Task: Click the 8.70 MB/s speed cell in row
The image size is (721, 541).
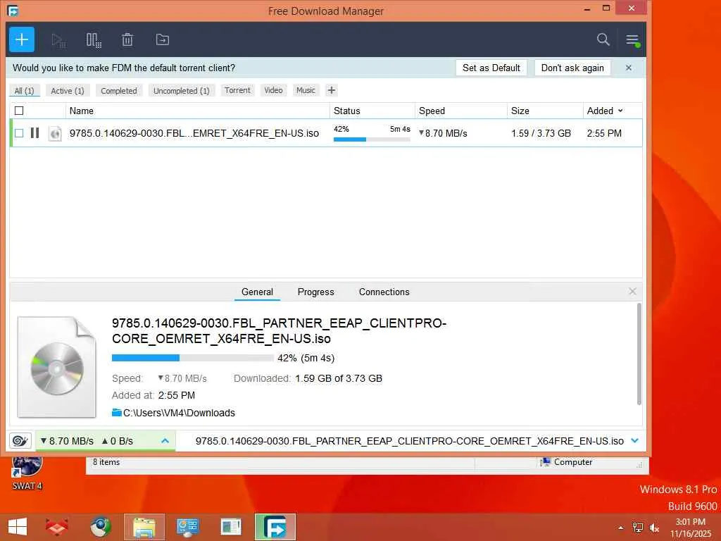Action: 443,133
